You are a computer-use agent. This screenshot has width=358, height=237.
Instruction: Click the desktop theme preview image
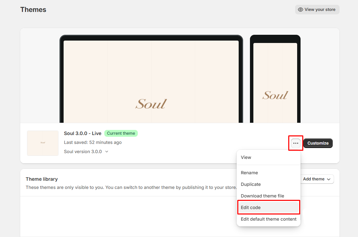click(151, 81)
